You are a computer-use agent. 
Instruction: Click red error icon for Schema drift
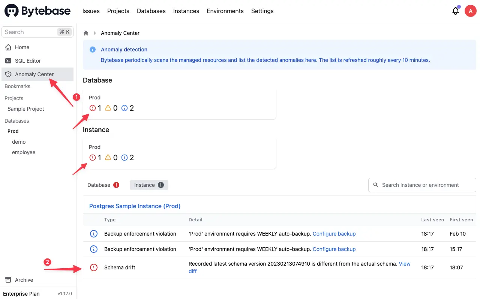pos(94,267)
